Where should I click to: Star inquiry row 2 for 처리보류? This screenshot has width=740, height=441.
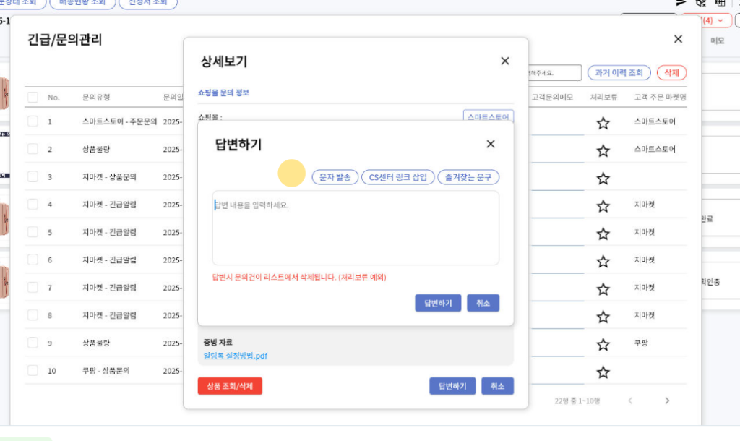603,150
